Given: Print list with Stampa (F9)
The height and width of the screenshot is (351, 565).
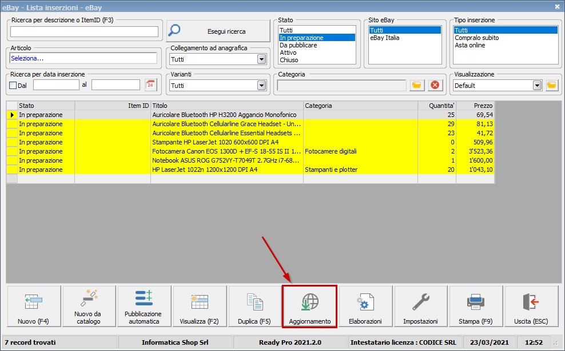Looking at the screenshot, I should 476,306.
